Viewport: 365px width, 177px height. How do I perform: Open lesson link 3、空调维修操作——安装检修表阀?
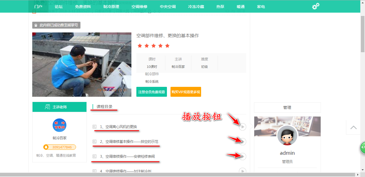point(127,156)
